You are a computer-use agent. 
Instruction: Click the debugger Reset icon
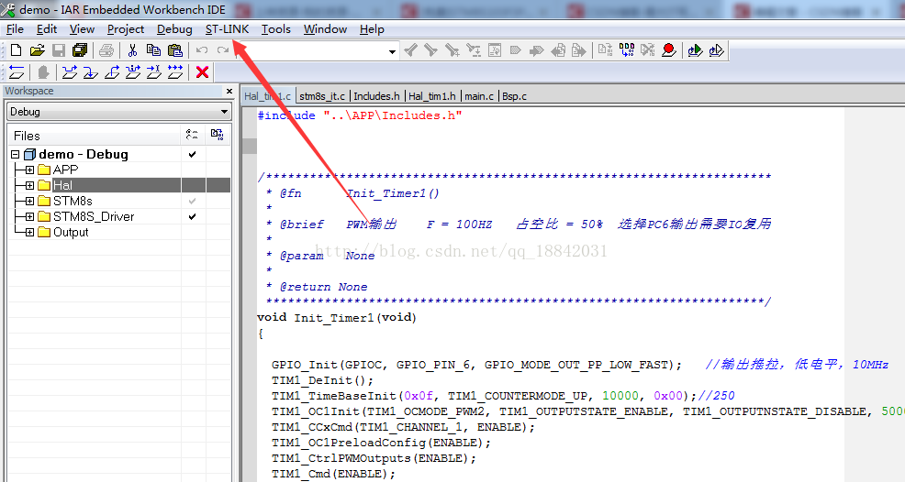click(x=17, y=72)
